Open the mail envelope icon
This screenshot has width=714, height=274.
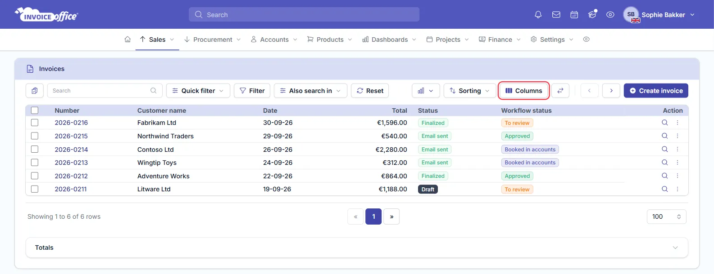click(556, 15)
